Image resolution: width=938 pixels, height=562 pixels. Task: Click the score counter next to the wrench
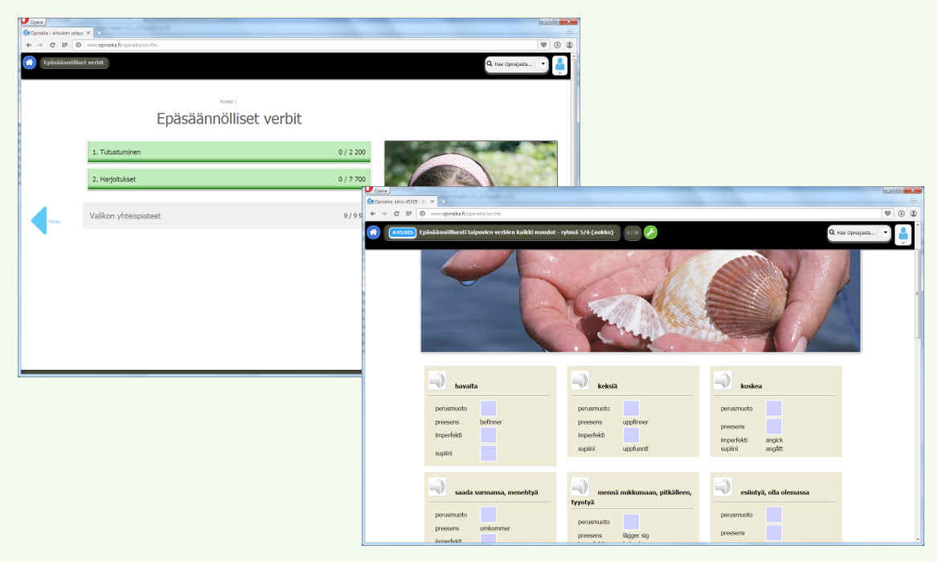pos(633,232)
